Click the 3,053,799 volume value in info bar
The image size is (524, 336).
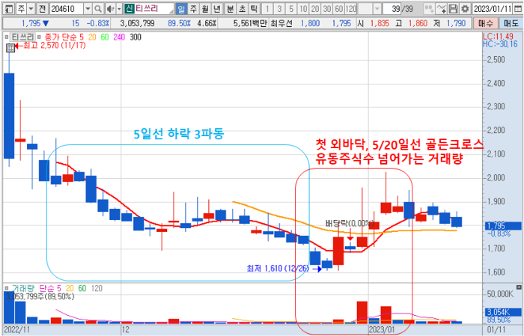[137, 23]
